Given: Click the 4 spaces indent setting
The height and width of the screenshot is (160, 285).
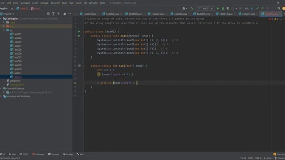Looking at the screenshot, I should pos(268,158).
